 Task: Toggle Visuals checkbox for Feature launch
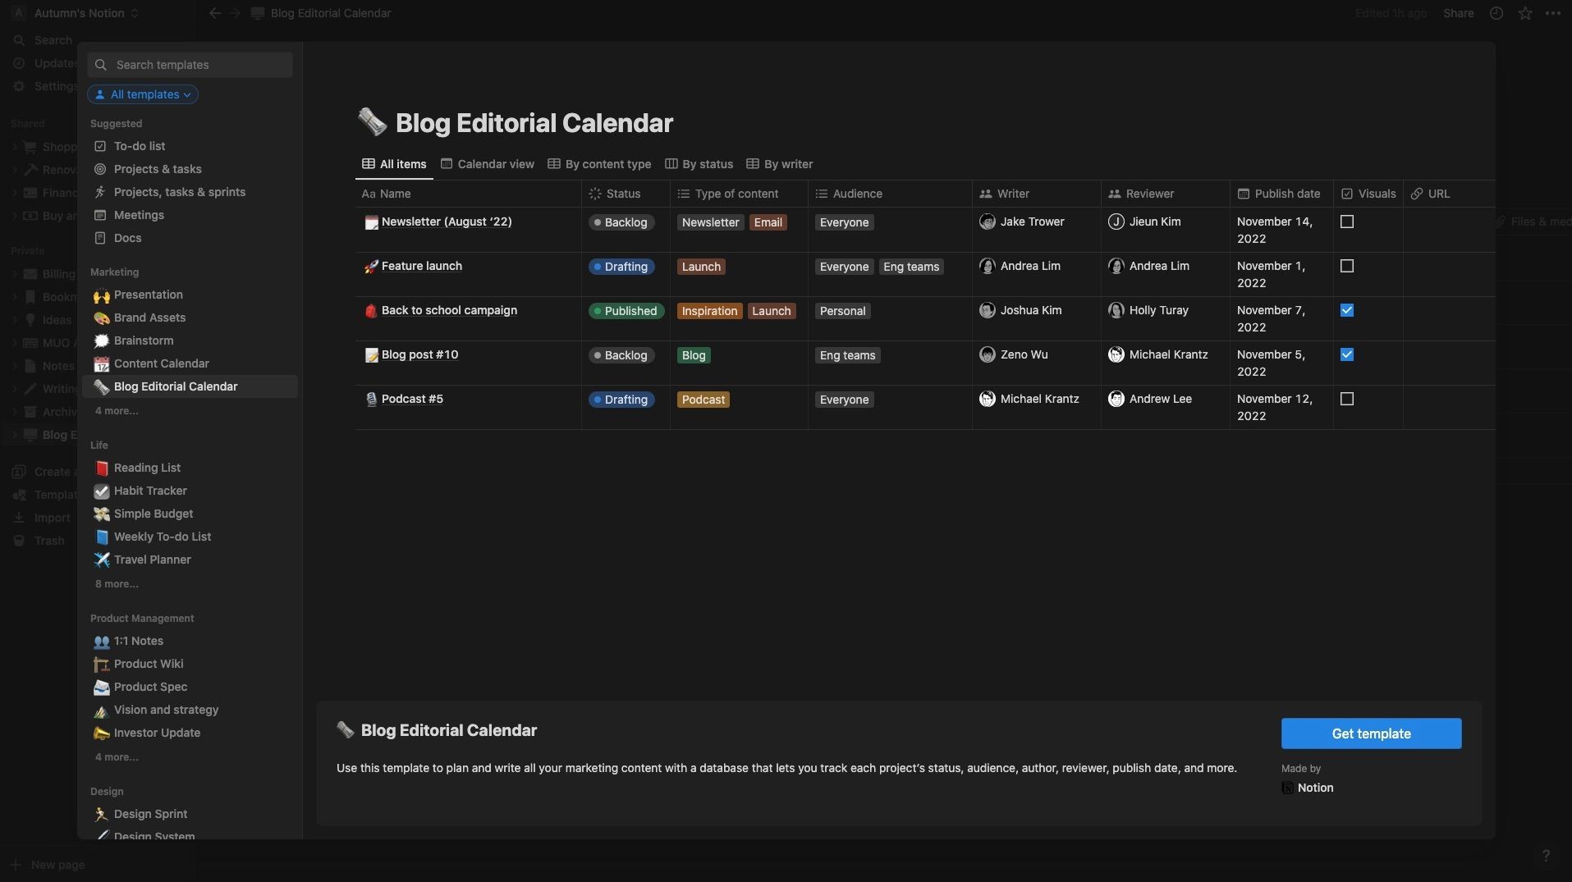1347,267
